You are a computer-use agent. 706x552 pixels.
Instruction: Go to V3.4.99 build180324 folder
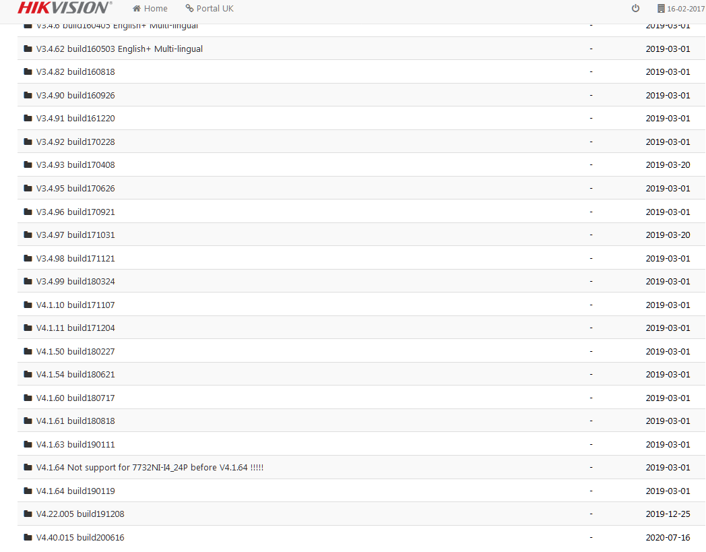click(x=75, y=282)
